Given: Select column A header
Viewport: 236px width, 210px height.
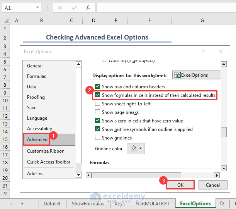Looking at the screenshot, I should [x=17, y=21].
